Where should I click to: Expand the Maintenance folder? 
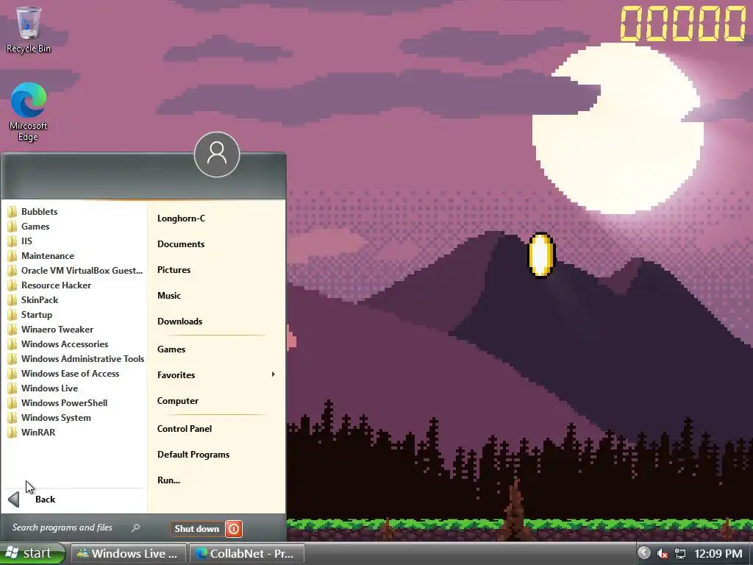(76, 255)
